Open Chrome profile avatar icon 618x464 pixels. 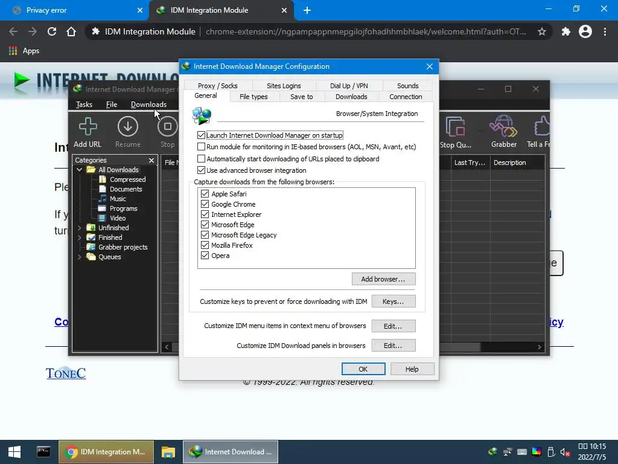point(585,31)
